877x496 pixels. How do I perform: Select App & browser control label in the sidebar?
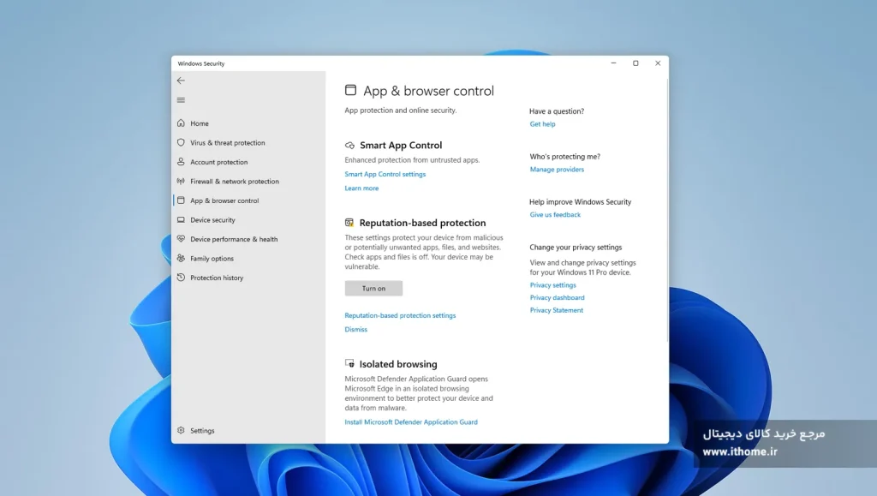click(x=224, y=200)
